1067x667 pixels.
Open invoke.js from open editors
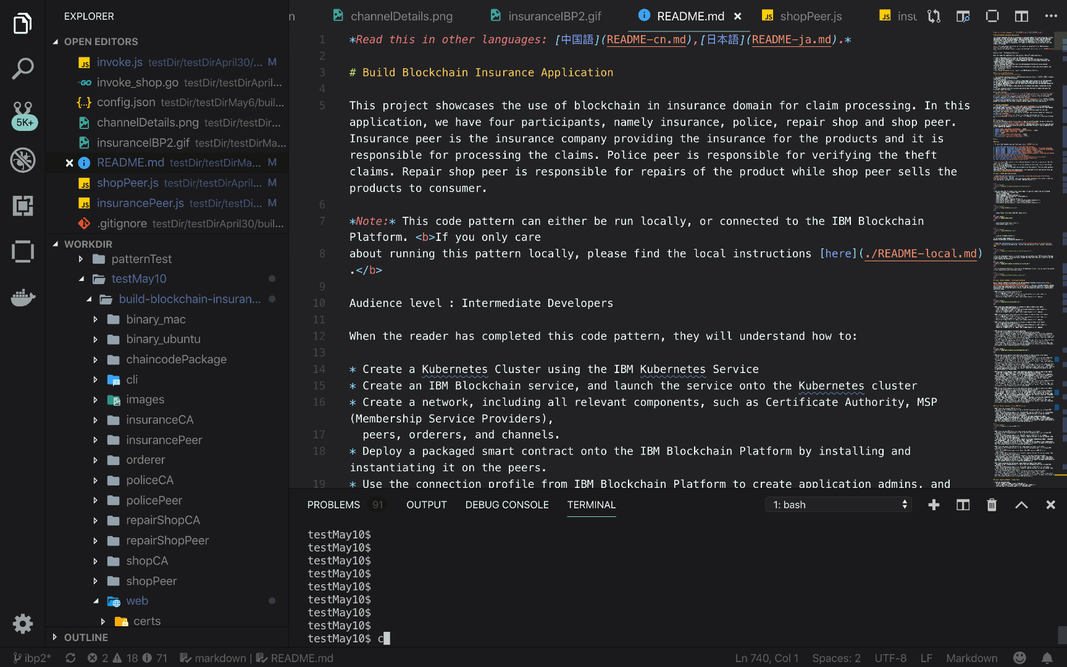click(x=168, y=62)
